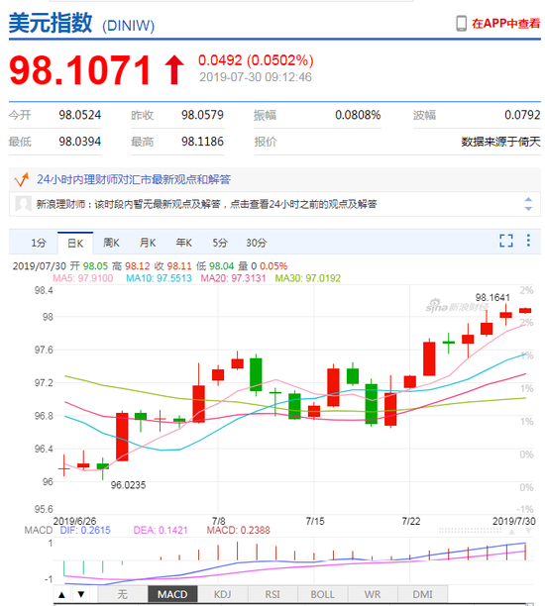Tap the phone icon beside 在APP中查看
545x606 pixels.
click(x=461, y=24)
